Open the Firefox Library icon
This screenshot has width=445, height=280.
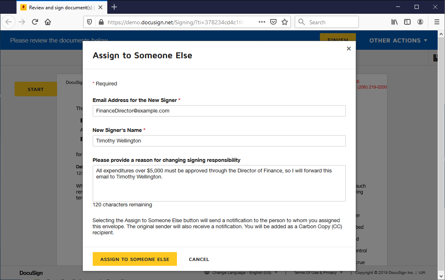(x=394, y=22)
